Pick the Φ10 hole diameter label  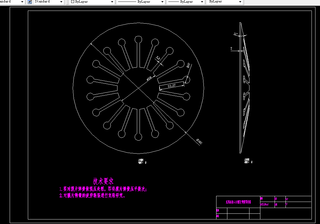pos(188,65)
